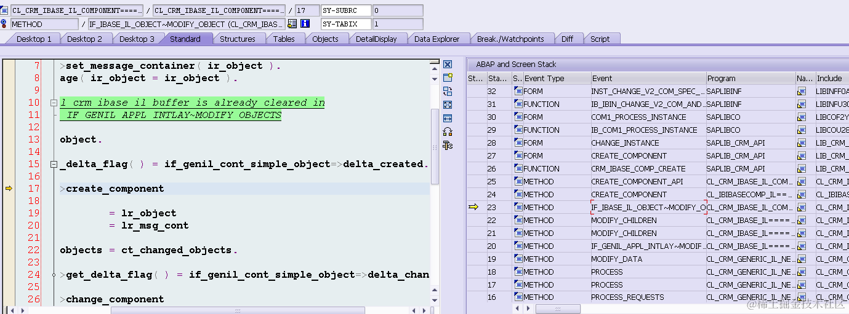This screenshot has width=849, height=314.
Task: Click the Replace Tool swap icon
Action: click(448, 91)
